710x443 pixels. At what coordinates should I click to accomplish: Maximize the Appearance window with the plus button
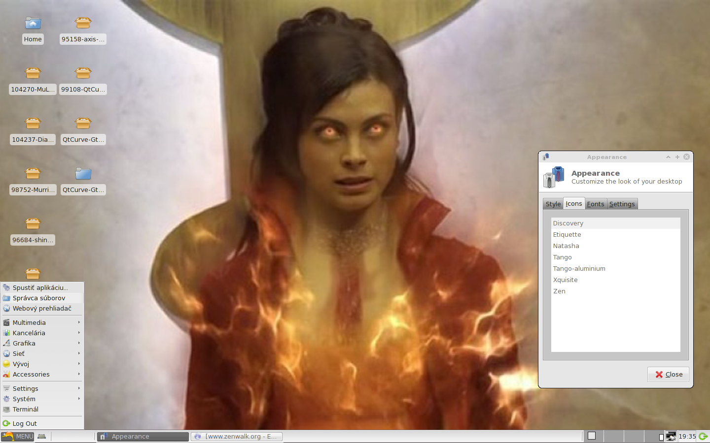click(x=677, y=157)
